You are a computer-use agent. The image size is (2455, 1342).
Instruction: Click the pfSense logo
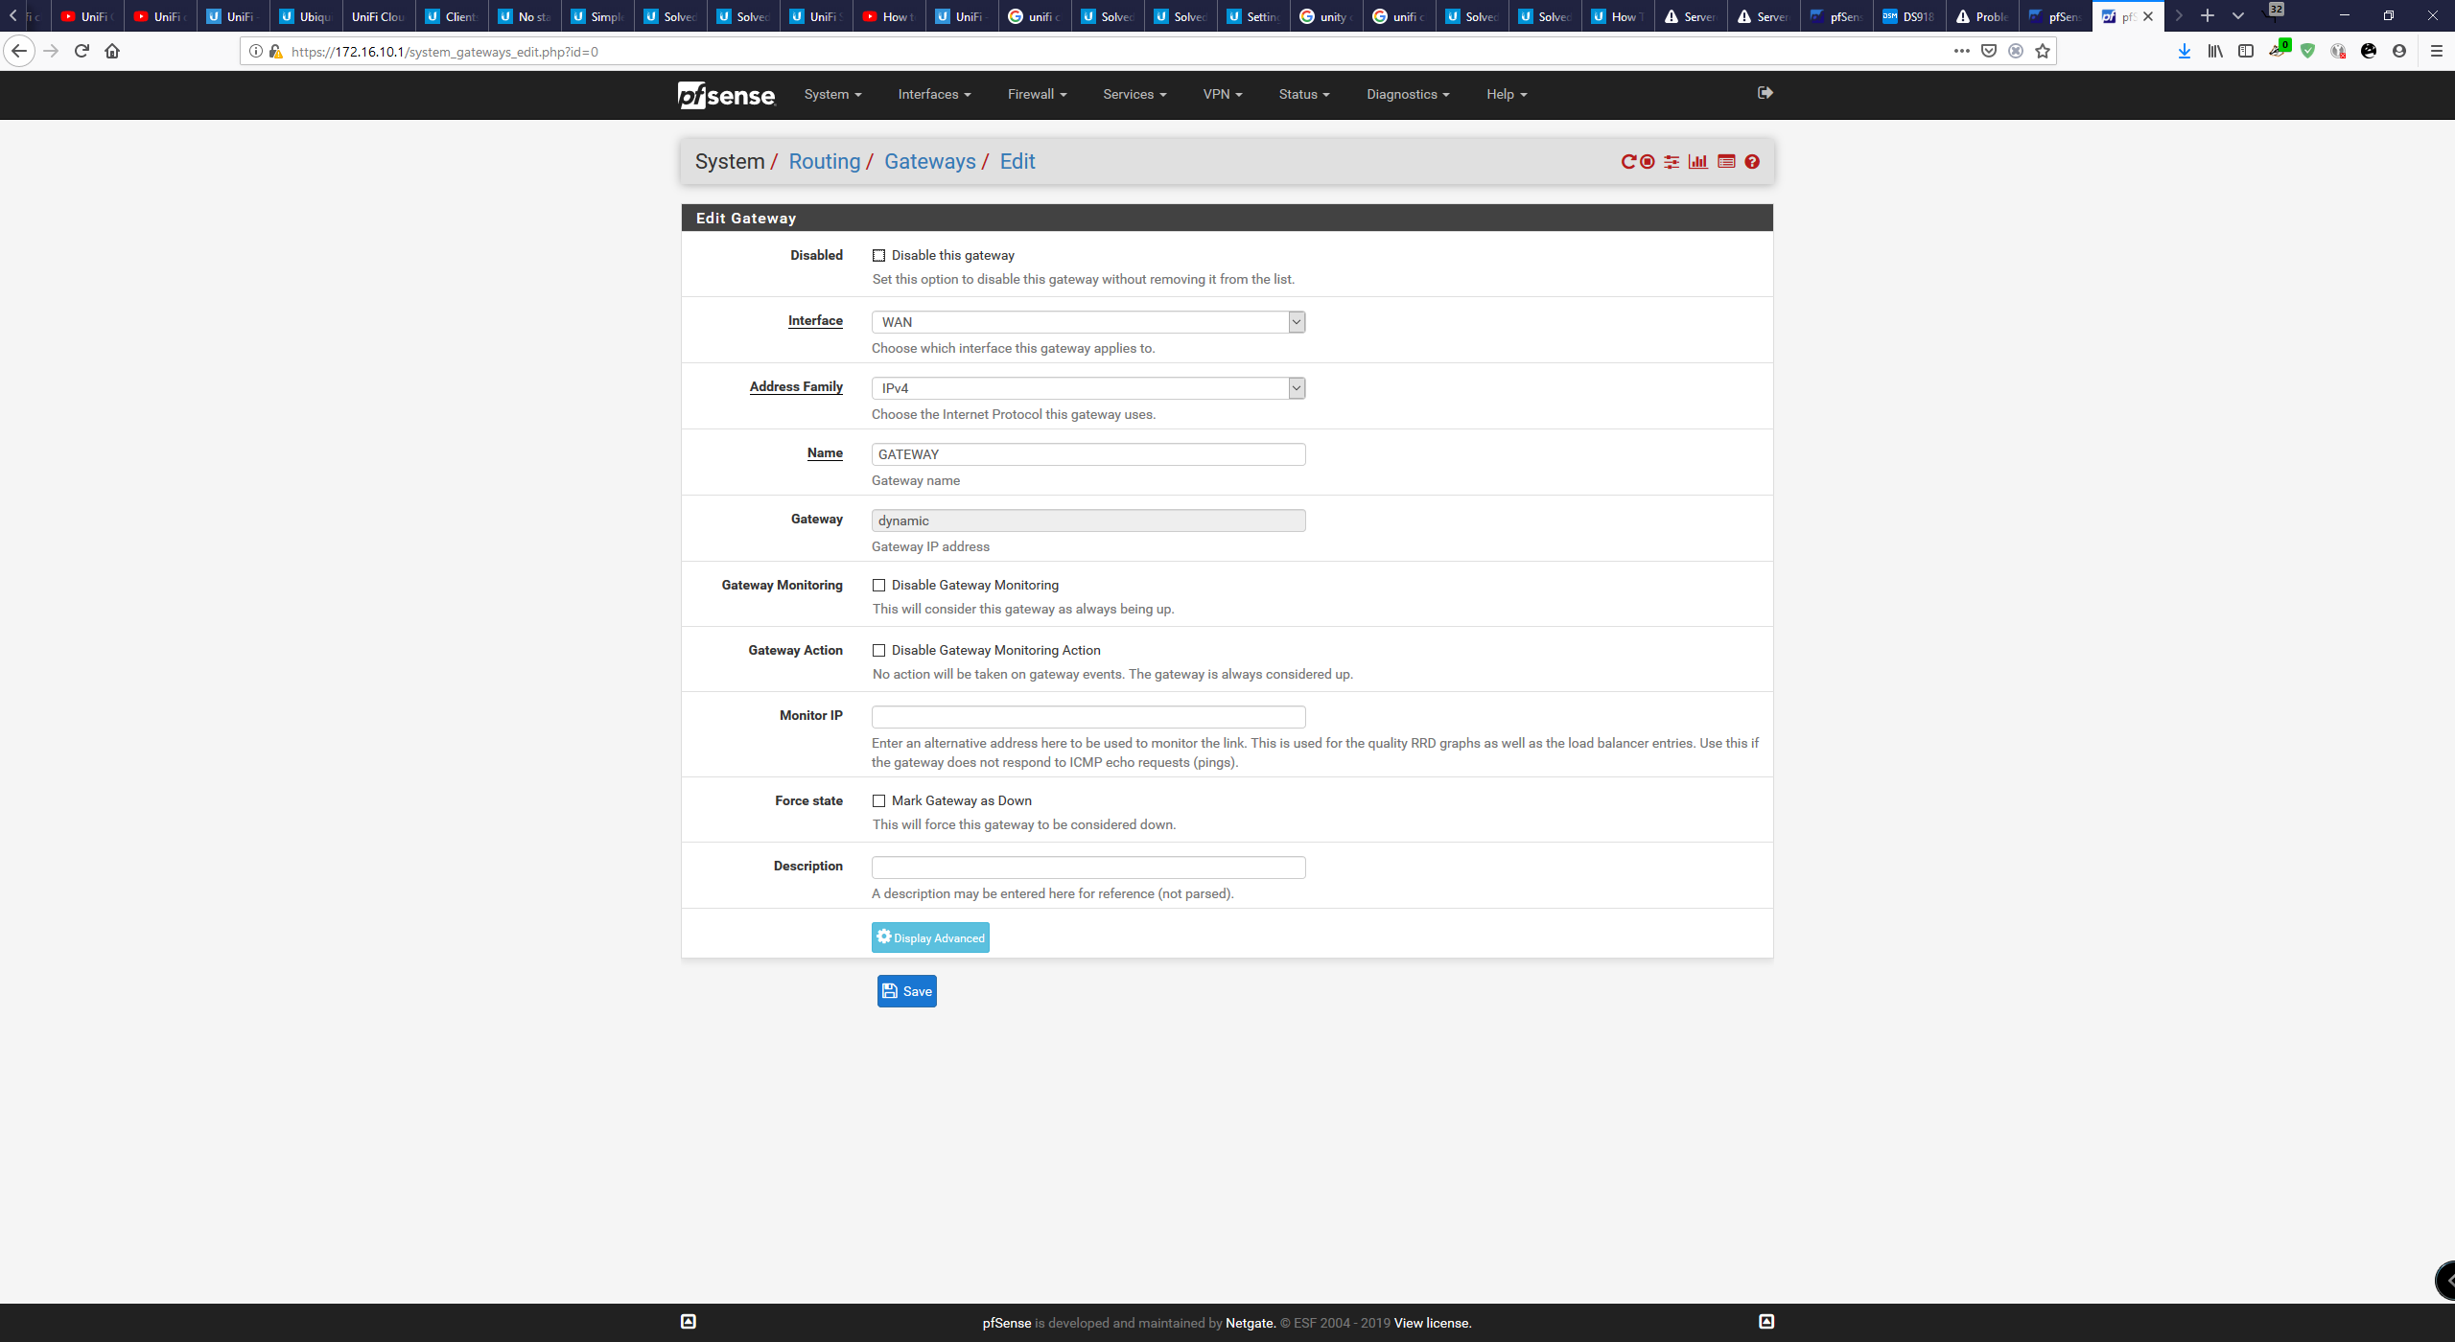726,95
